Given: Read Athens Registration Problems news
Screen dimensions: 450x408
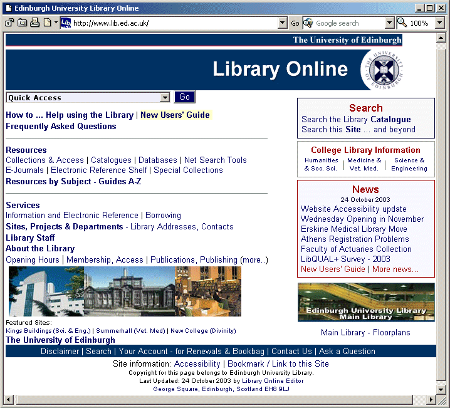Looking at the screenshot, I should tap(355, 239).
